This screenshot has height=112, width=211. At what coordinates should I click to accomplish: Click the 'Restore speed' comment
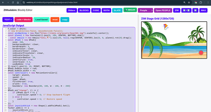(53, 99)
